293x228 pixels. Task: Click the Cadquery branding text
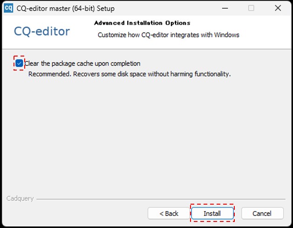pyautogui.click(x=20, y=199)
